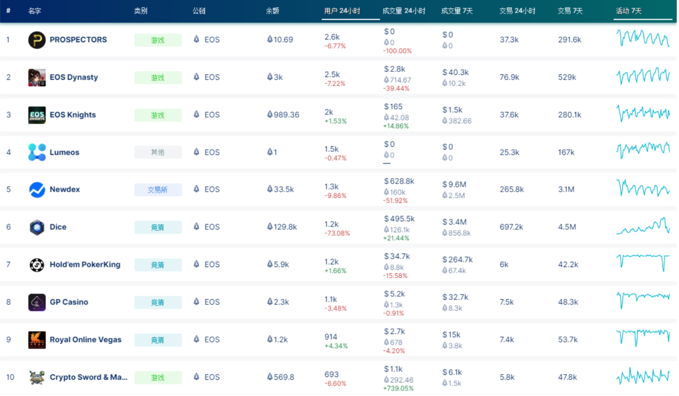Open the Dice 7-day activity sparkline
The width and height of the screenshot is (679, 396).
(643, 226)
